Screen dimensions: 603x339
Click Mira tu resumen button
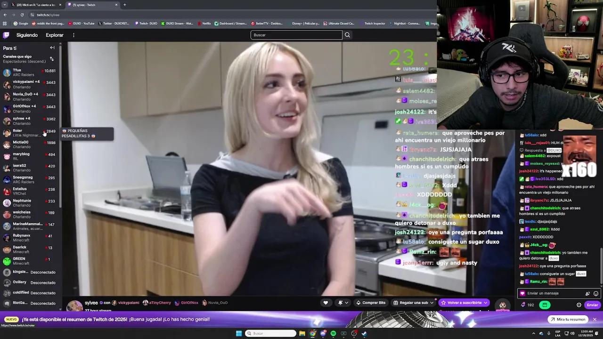[568, 319]
